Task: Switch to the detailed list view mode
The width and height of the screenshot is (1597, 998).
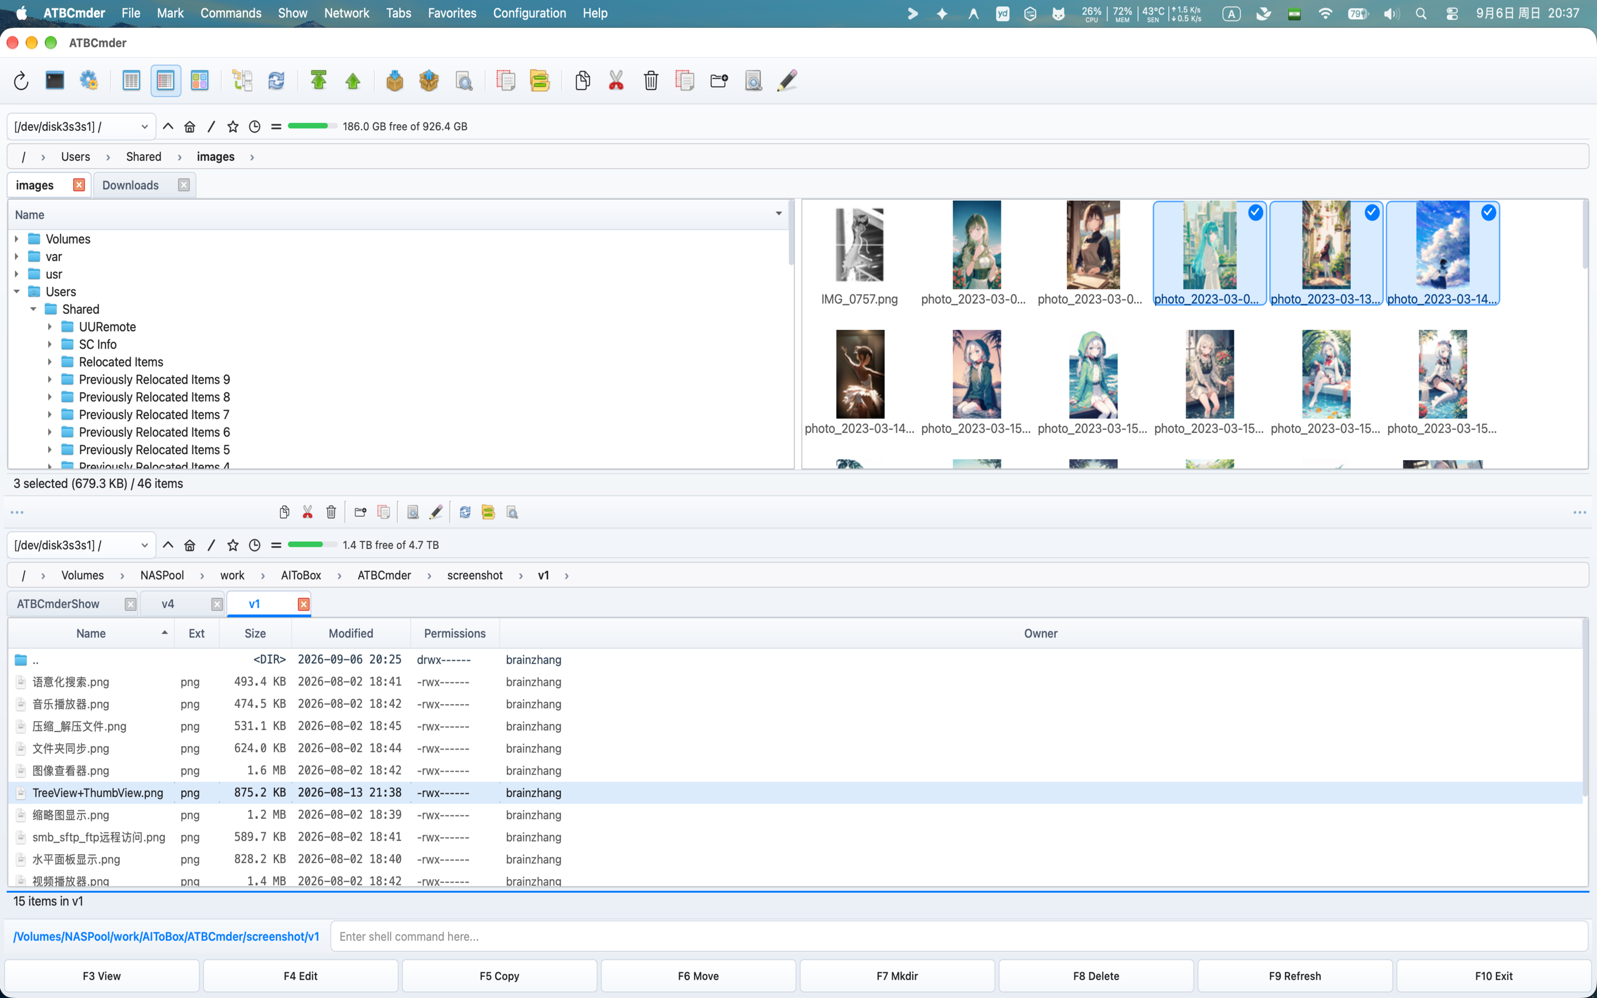Action: [x=166, y=80]
